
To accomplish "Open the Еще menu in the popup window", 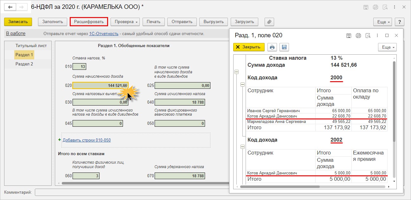I will 387,47.
